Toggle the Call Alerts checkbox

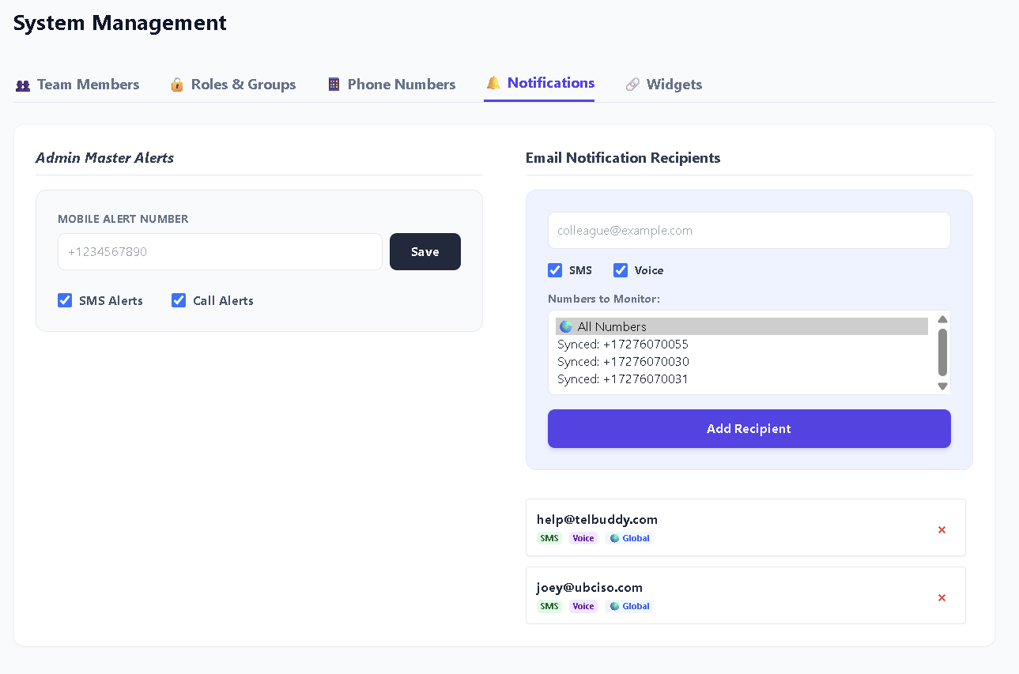coord(179,300)
